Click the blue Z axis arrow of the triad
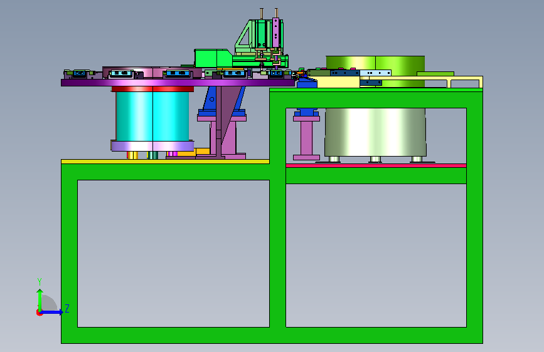 52,312
